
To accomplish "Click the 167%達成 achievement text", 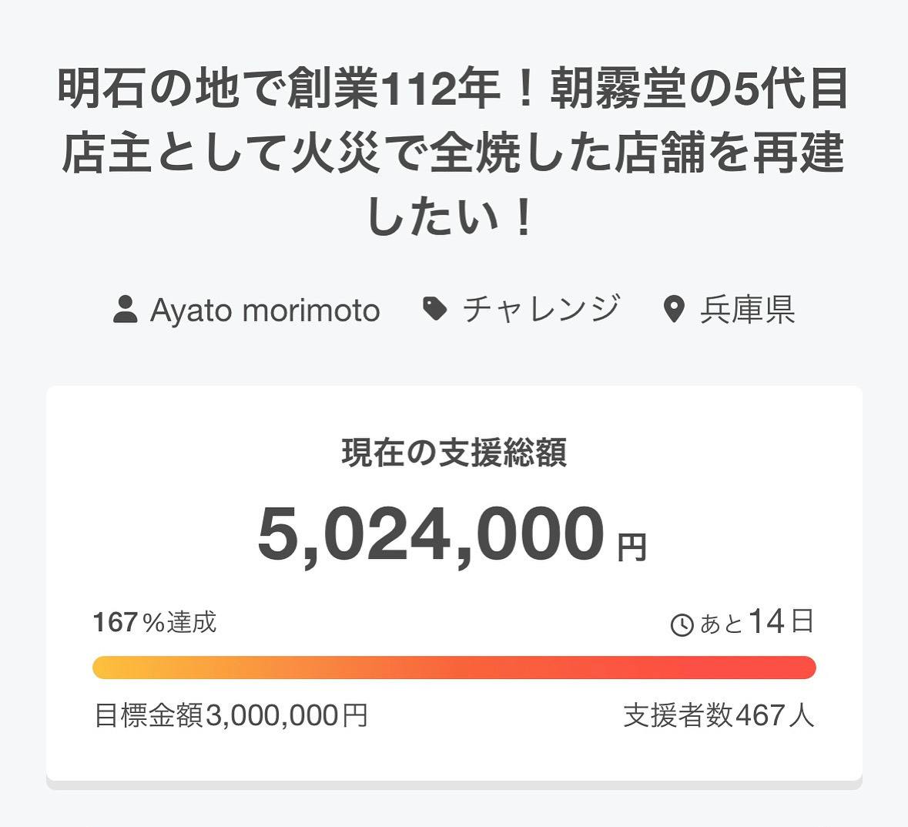I will (x=155, y=622).
